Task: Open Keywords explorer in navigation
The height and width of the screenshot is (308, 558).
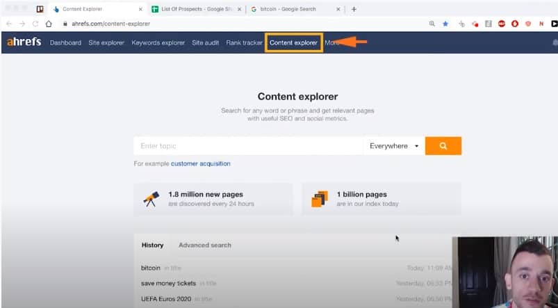Action: (x=158, y=42)
